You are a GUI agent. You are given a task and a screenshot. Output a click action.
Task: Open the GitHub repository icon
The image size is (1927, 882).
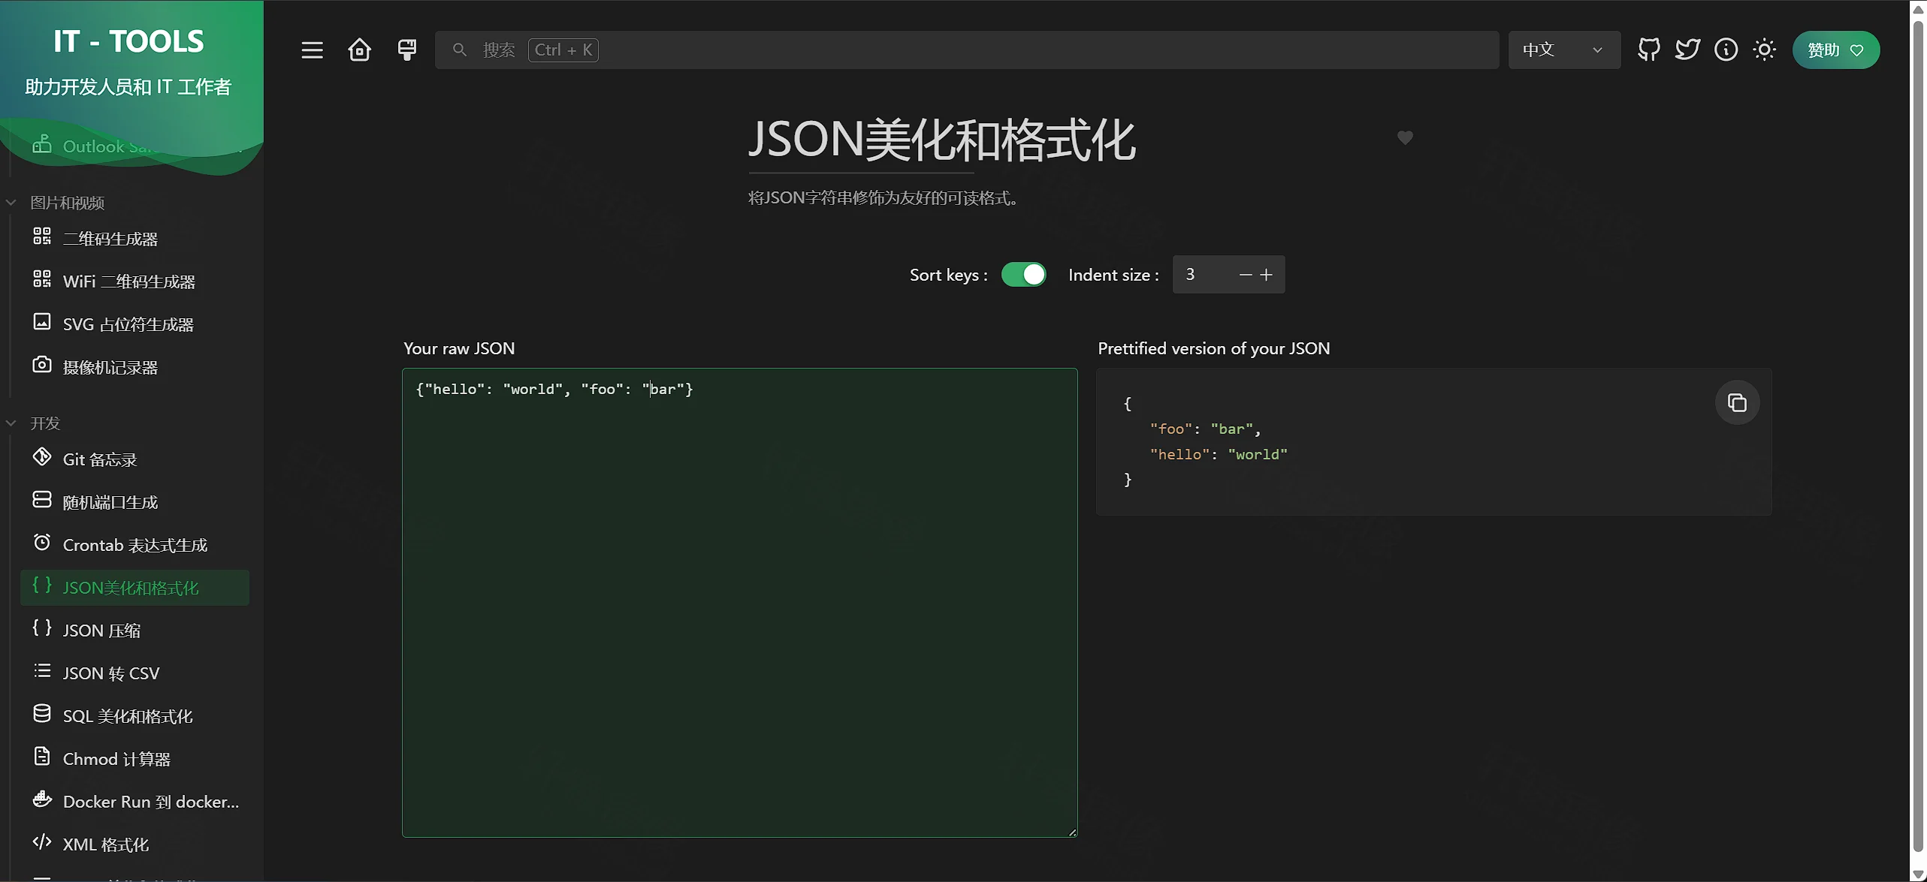click(x=1648, y=50)
